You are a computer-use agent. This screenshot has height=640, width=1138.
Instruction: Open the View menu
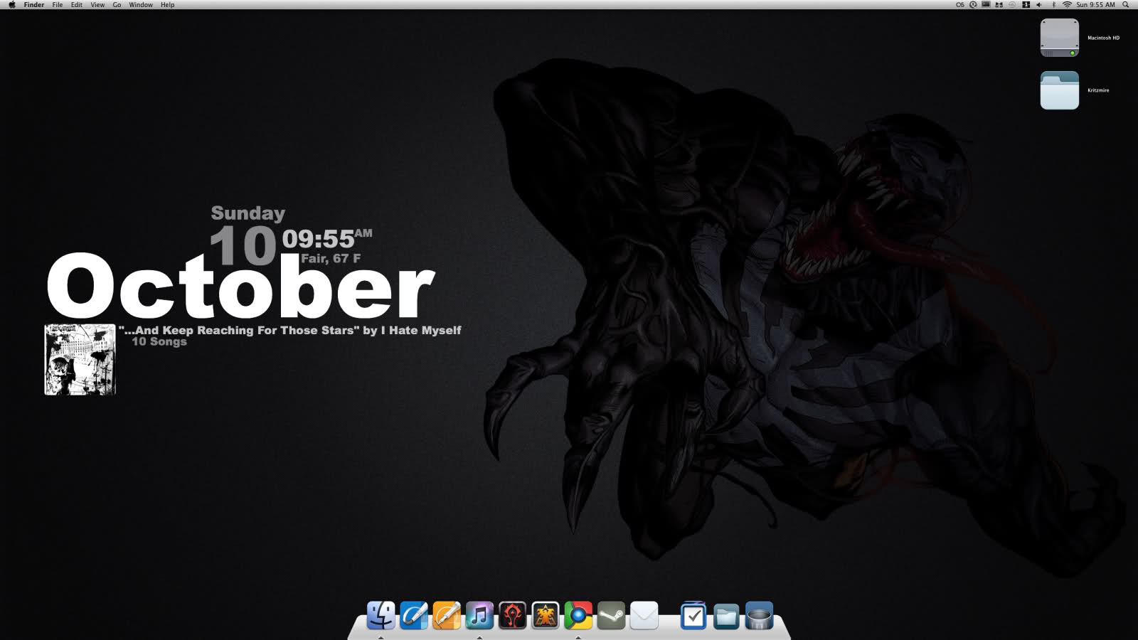coord(97,5)
